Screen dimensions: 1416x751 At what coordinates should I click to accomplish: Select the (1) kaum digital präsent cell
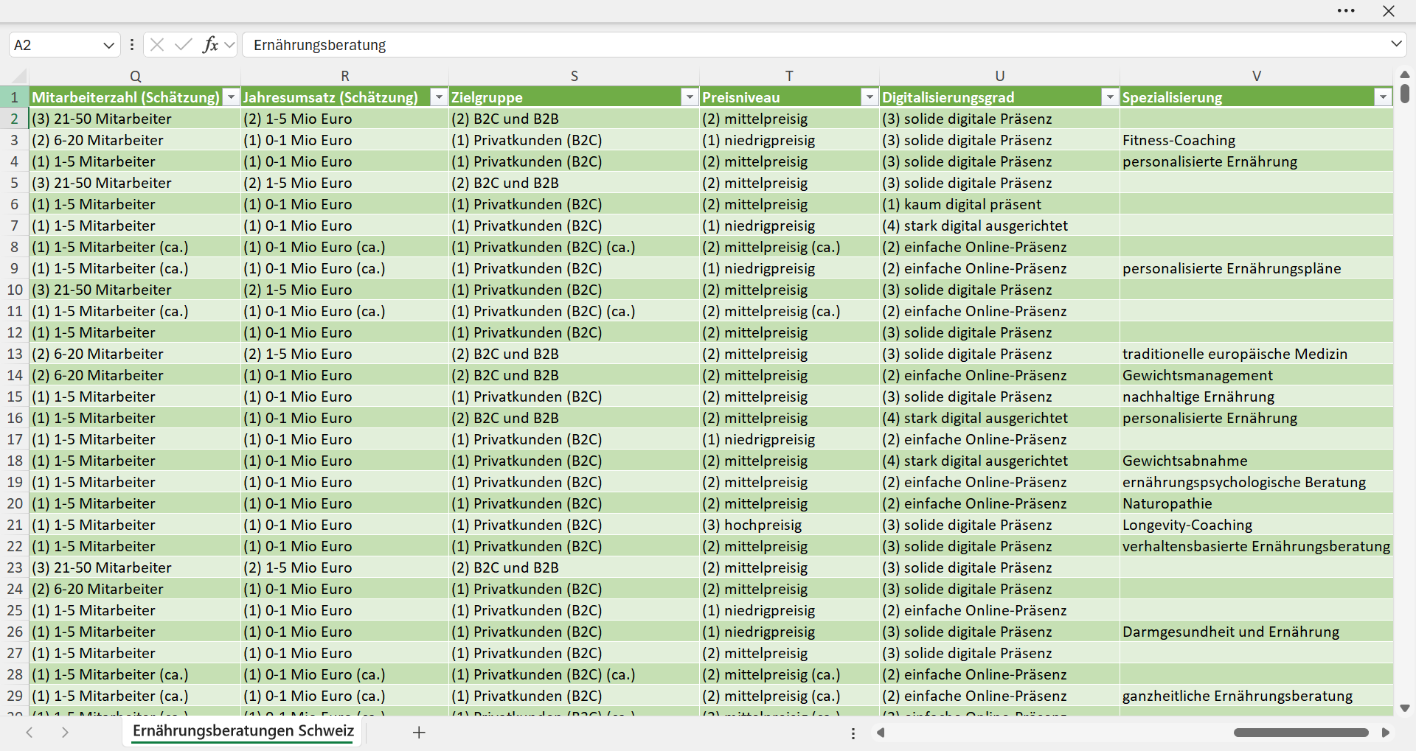[x=999, y=204]
